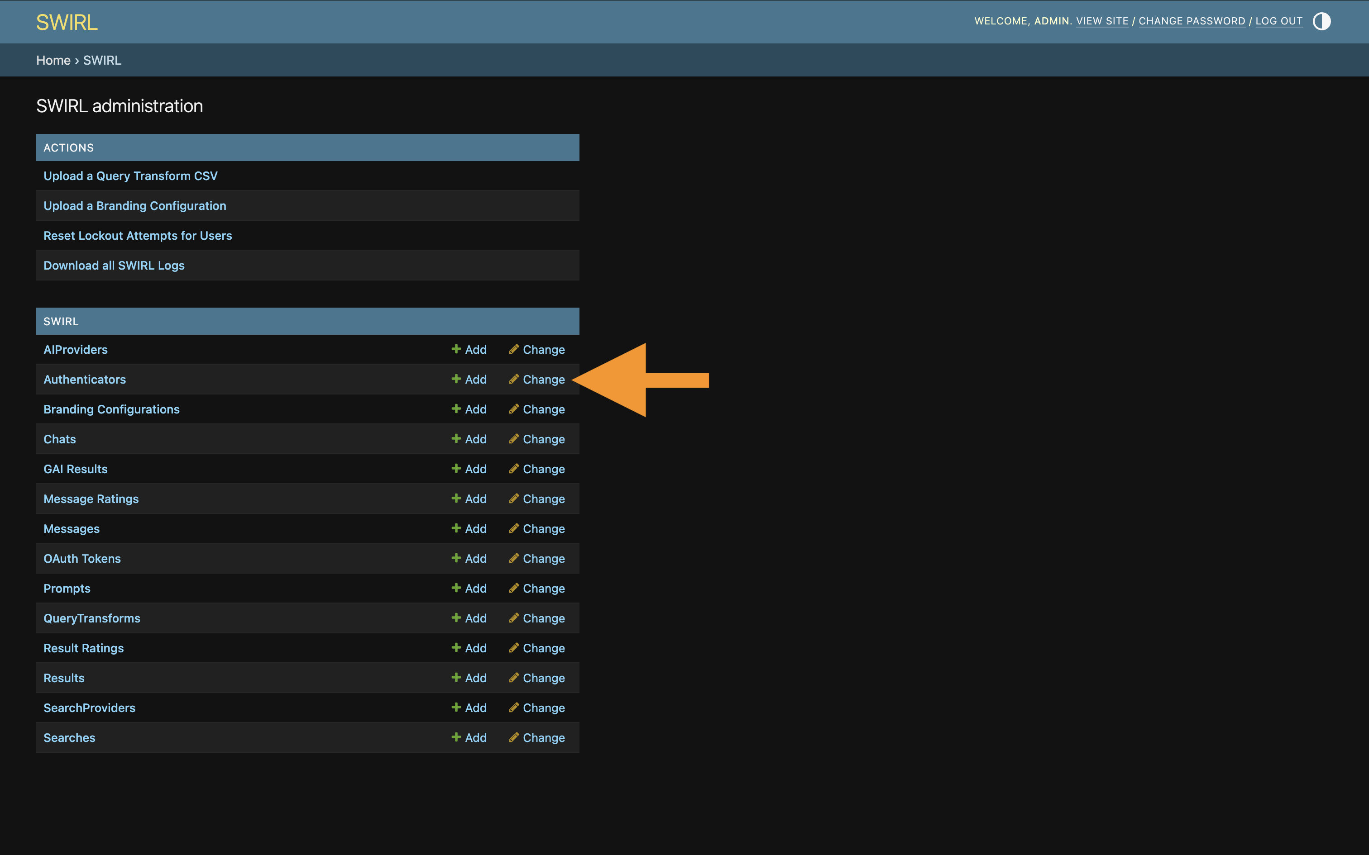Viewport: 1369px width, 855px height.
Task: Select the green plus icon beside OAuth Tokens
Action: [x=456, y=558]
